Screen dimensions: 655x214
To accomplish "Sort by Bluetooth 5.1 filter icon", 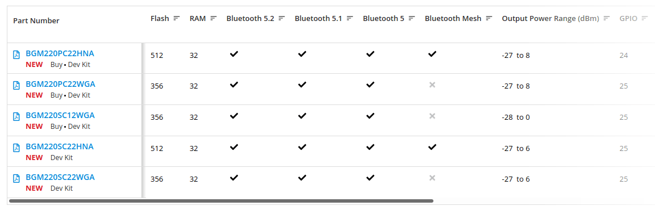I will pos(350,18).
